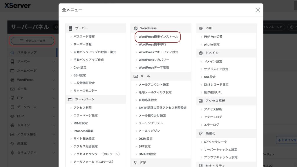Click the PHP icon in the menu header

[x=201, y=28]
